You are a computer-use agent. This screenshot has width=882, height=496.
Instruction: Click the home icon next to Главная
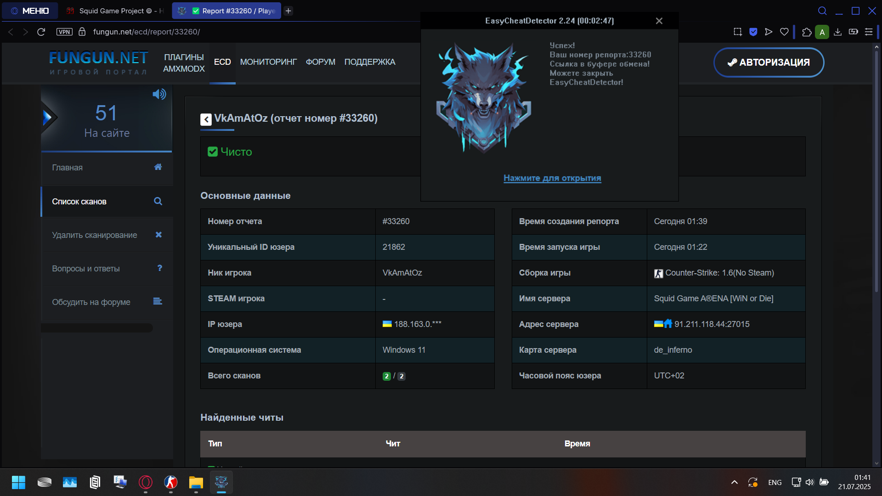point(158,167)
